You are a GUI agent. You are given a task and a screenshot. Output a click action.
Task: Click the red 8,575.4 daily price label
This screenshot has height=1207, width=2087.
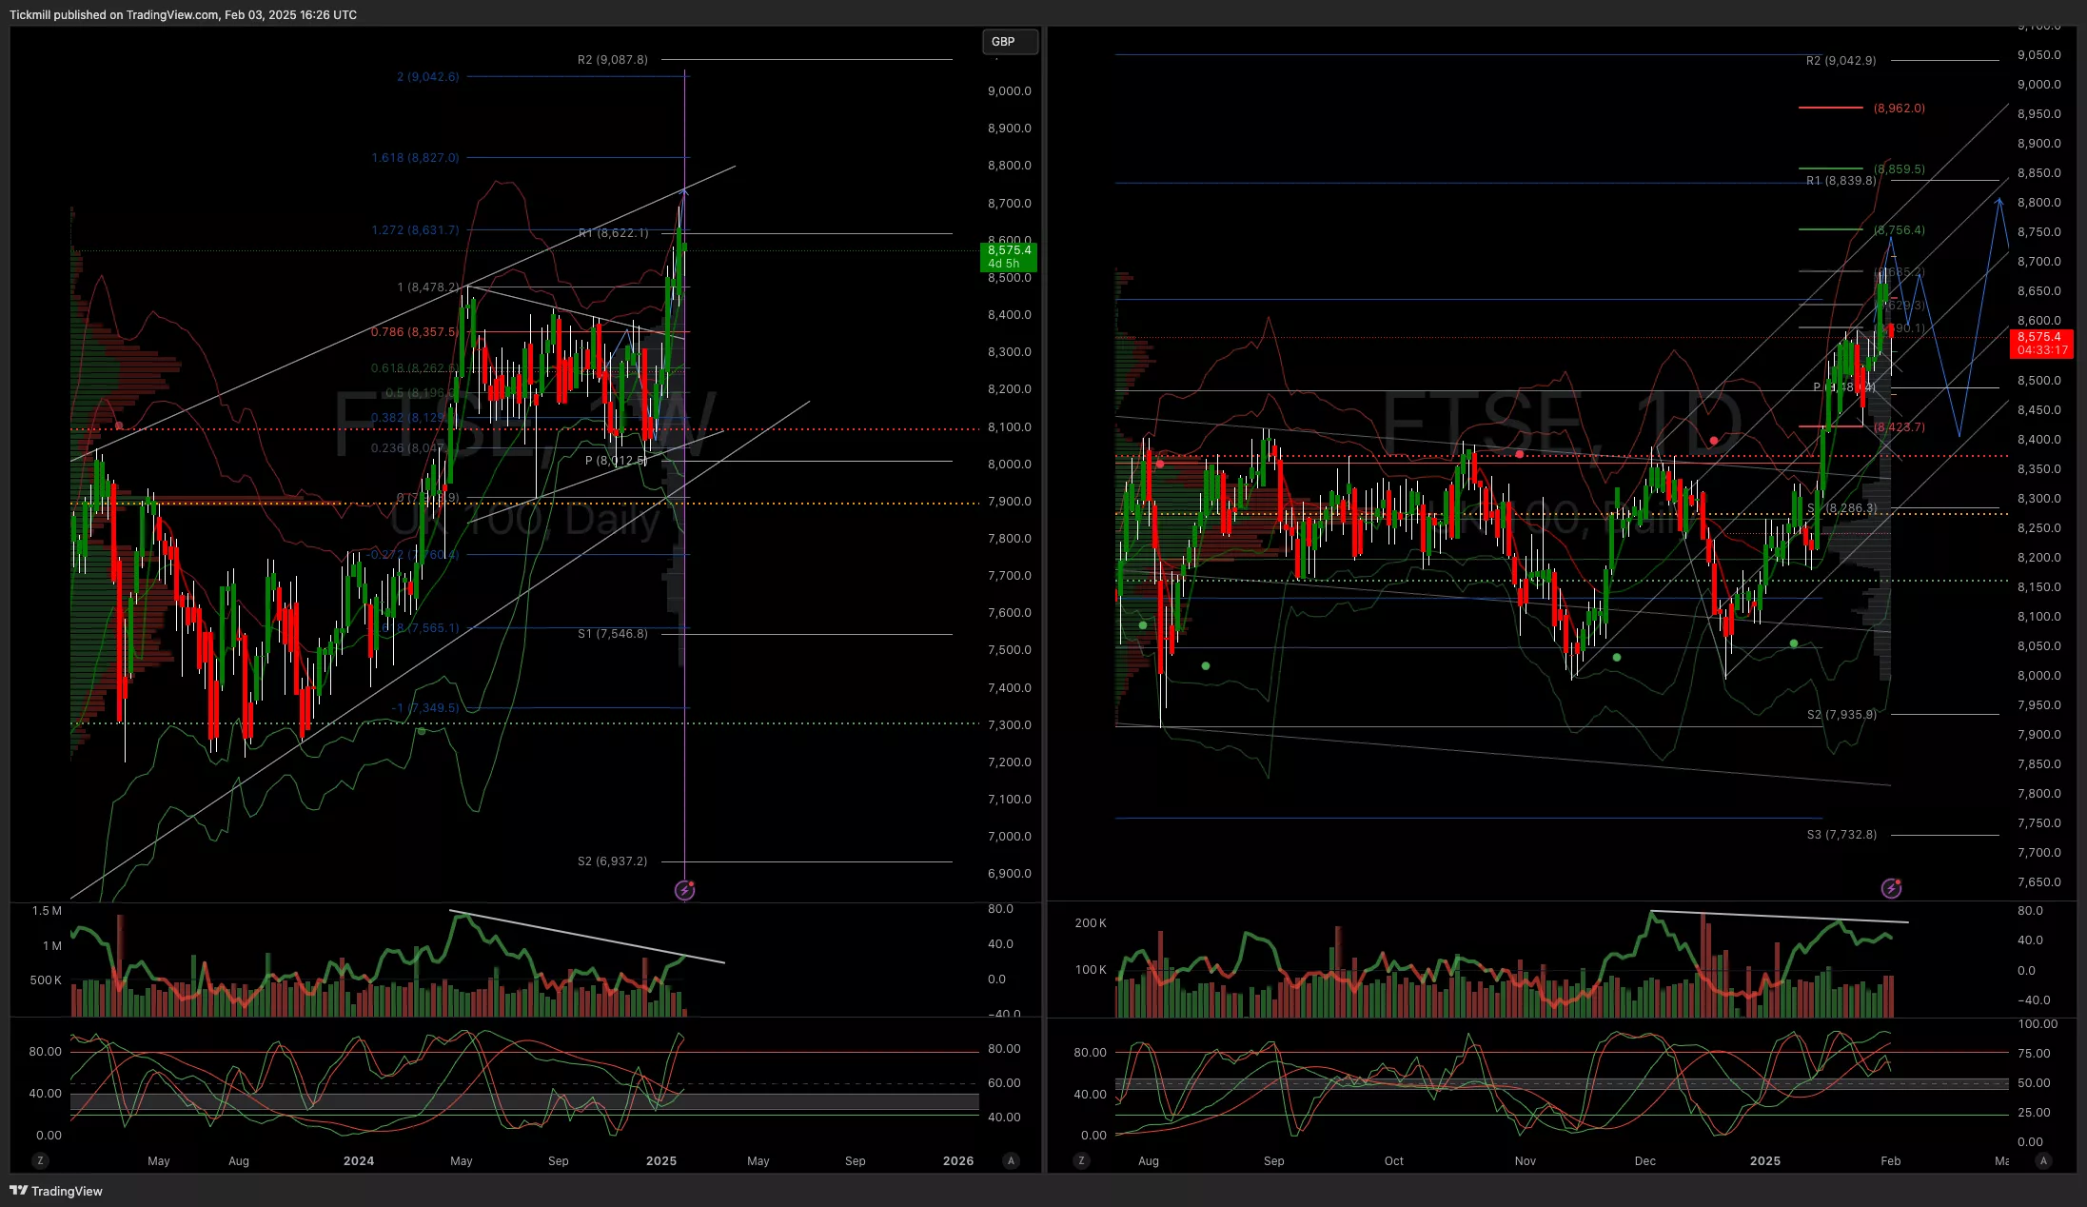point(2040,343)
